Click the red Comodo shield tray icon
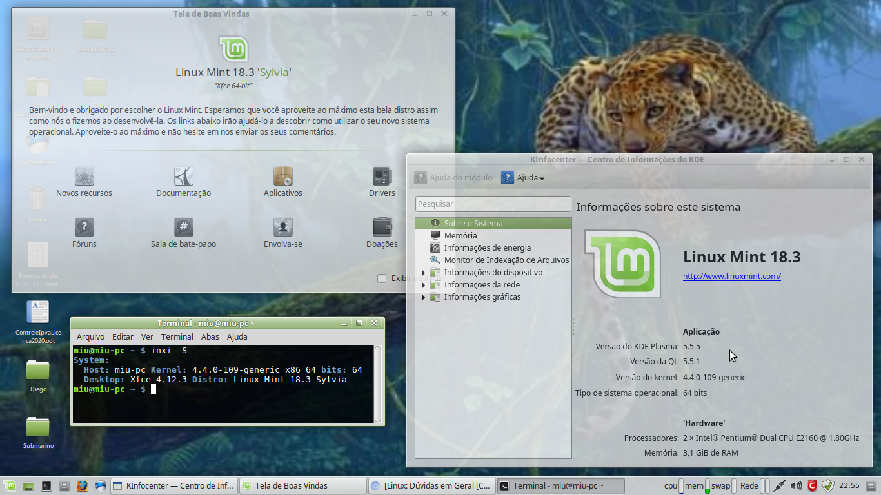The height and width of the screenshot is (495, 881). [813, 486]
